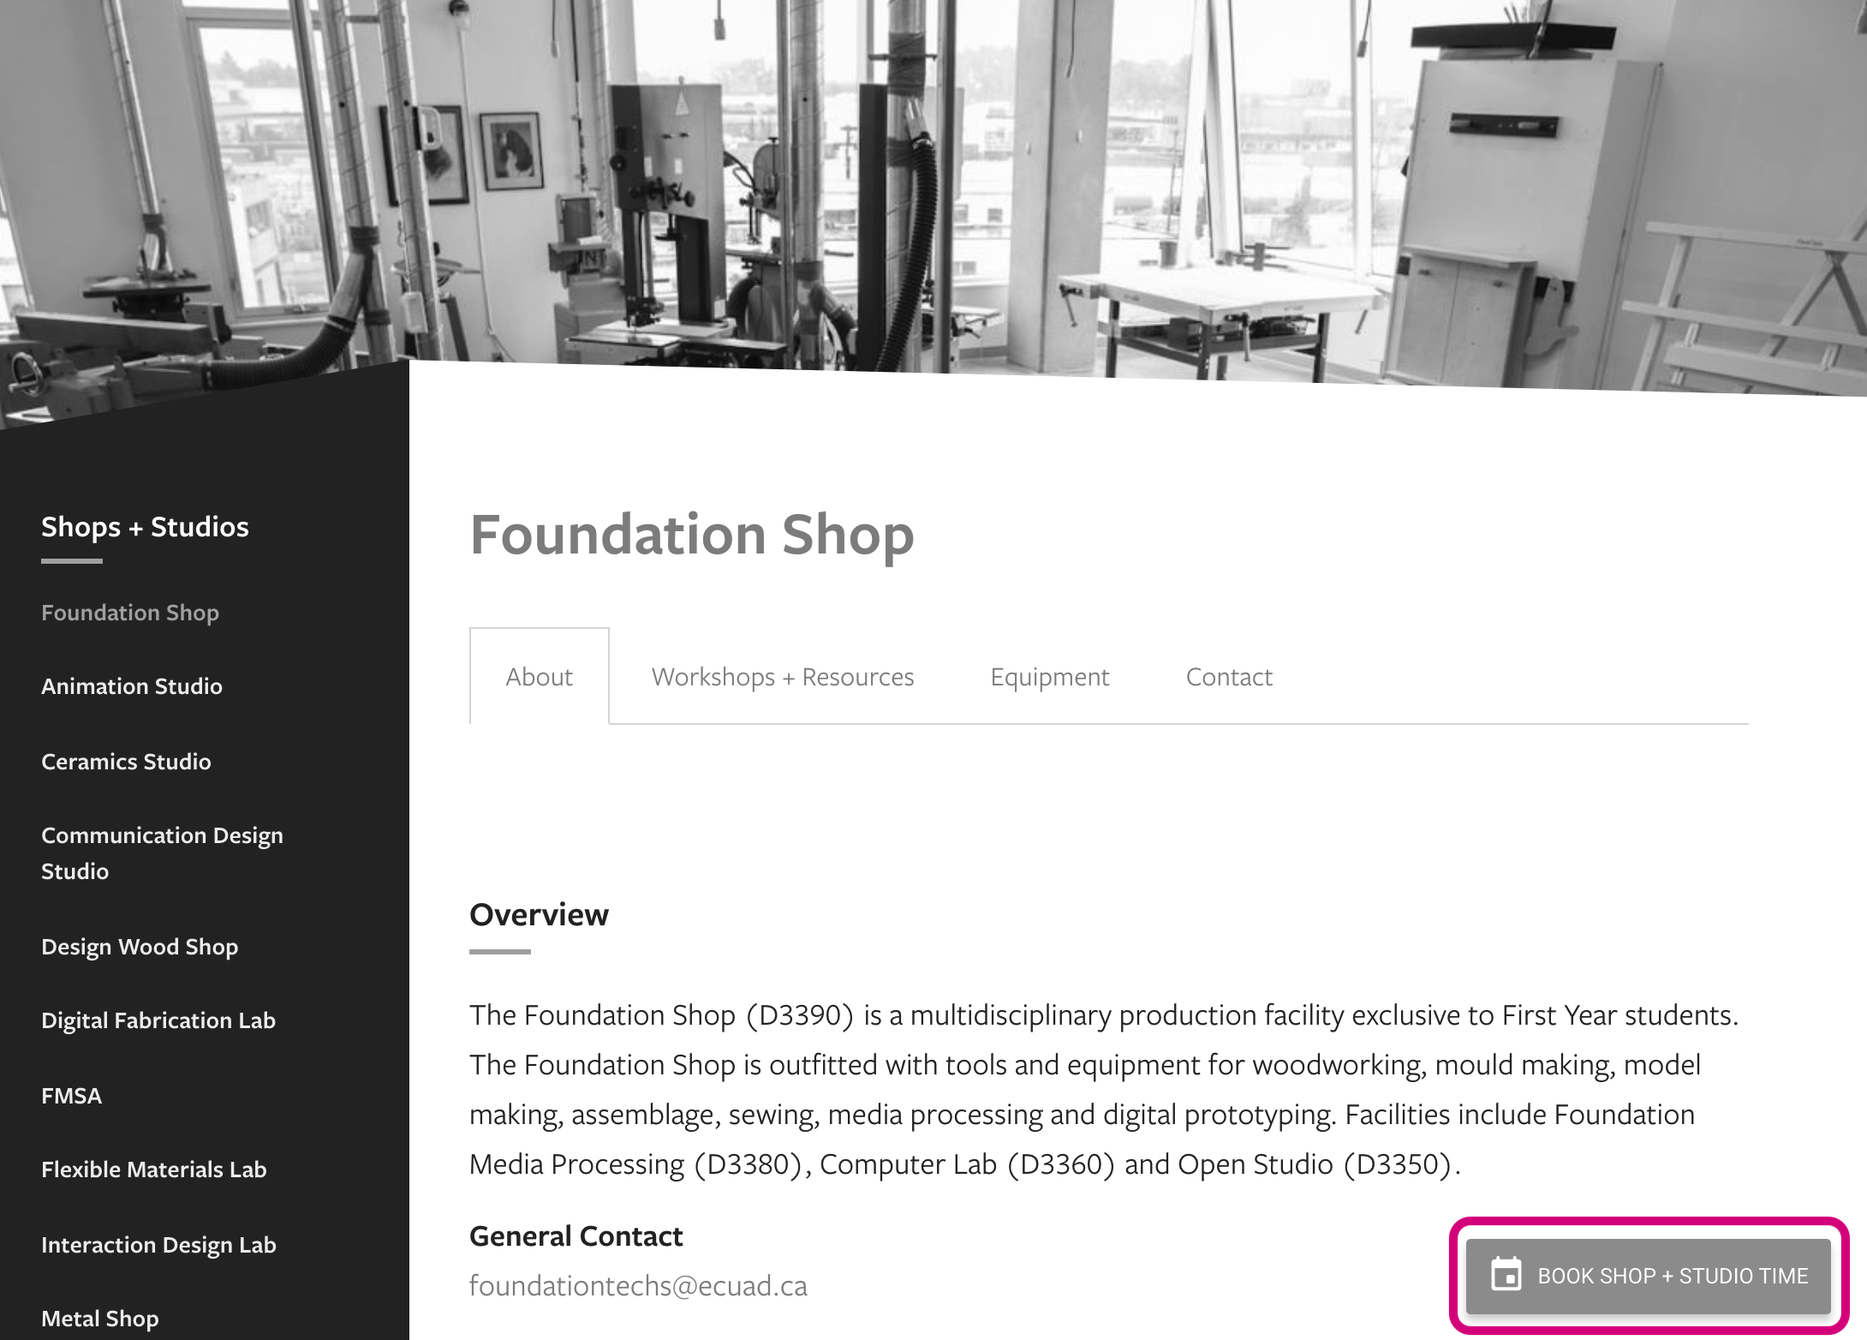
Task: Open Interaction Design Lab link
Action: tap(158, 1245)
